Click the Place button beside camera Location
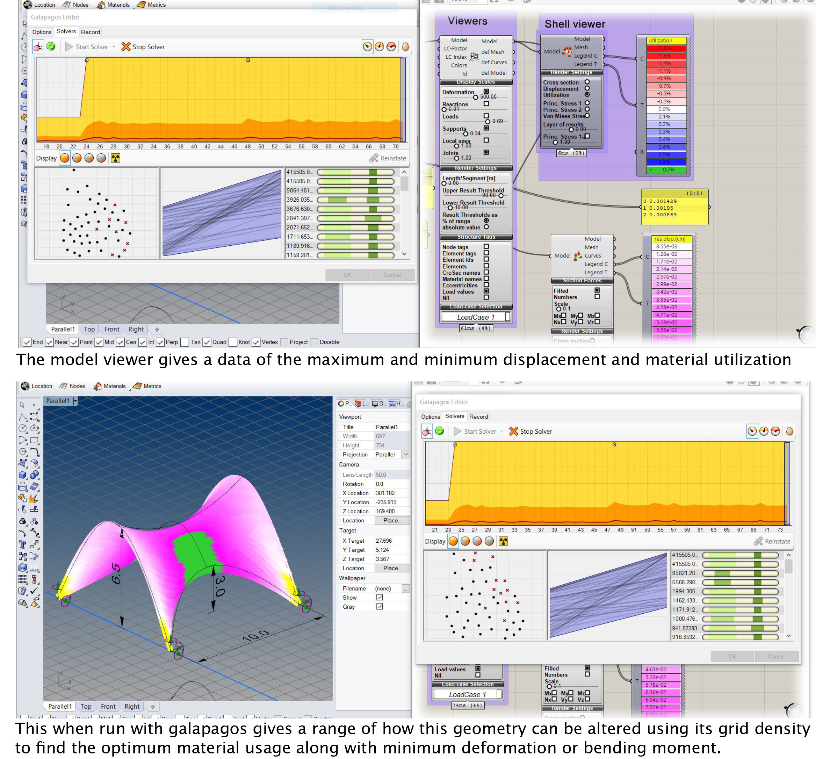The image size is (837, 759). [x=392, y=520]
